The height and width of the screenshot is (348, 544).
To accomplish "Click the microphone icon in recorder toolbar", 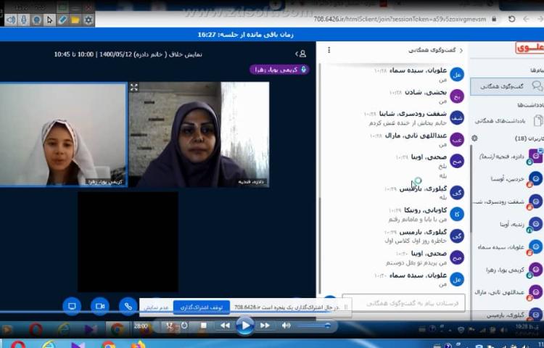I will pyautogui.click(x=24, y=20).
